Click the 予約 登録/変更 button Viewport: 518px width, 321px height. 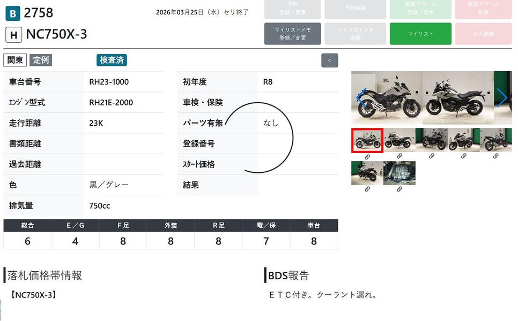[x=292, y=8]
